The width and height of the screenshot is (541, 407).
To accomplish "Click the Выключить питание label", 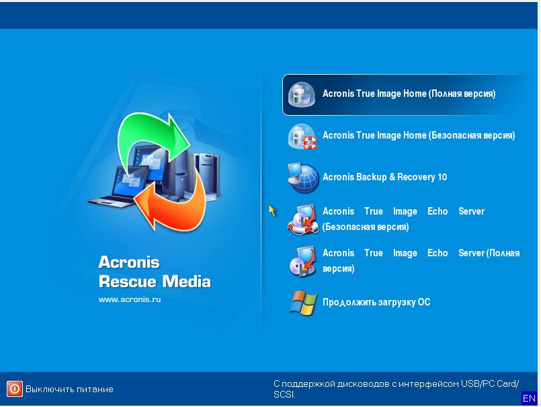I will pos(69,390).
